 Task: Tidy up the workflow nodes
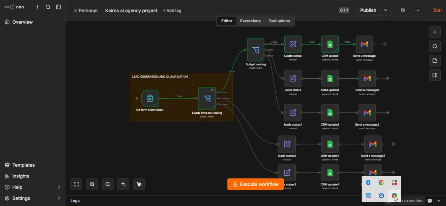tap(139, 184)
